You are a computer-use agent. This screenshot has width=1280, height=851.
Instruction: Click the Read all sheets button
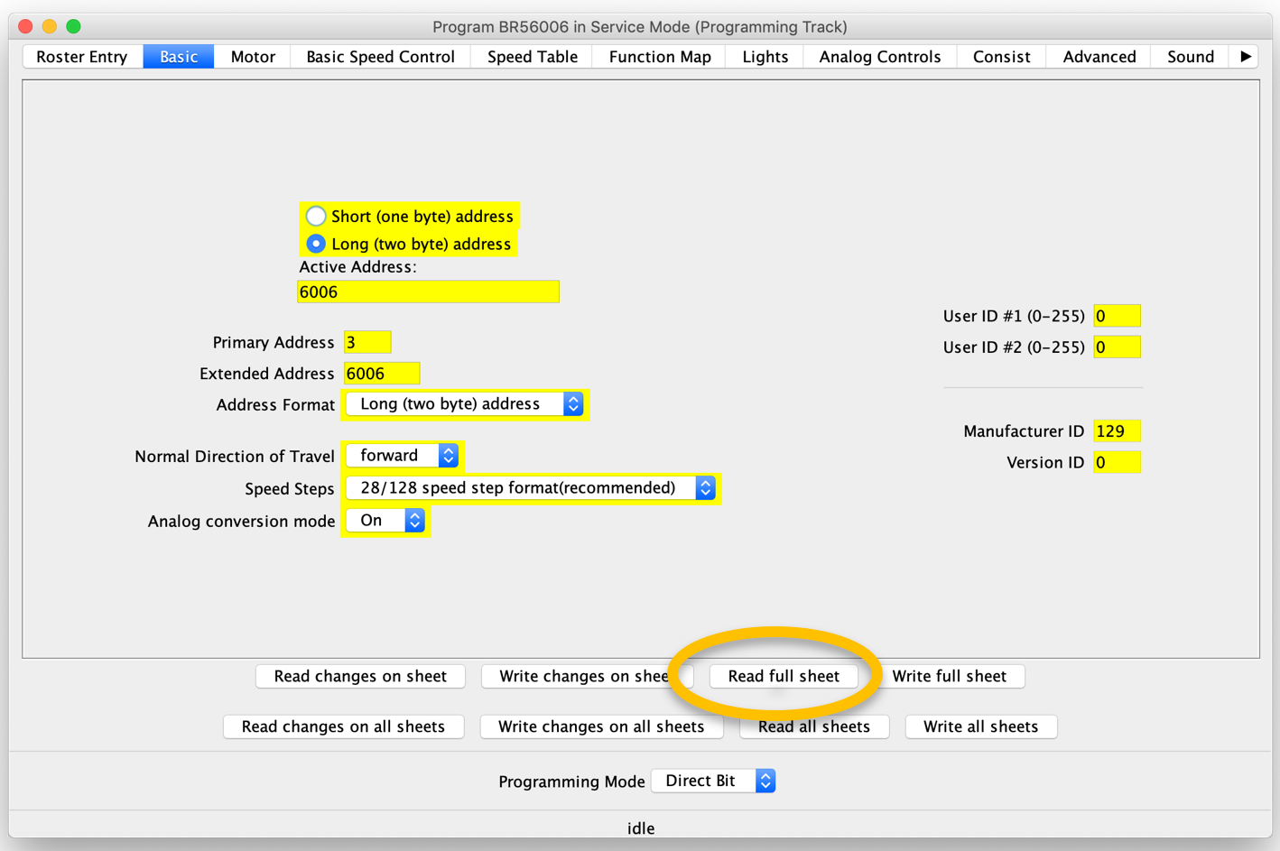tap(814, 726)
